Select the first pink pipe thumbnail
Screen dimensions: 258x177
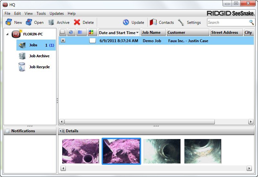(81, 151)
